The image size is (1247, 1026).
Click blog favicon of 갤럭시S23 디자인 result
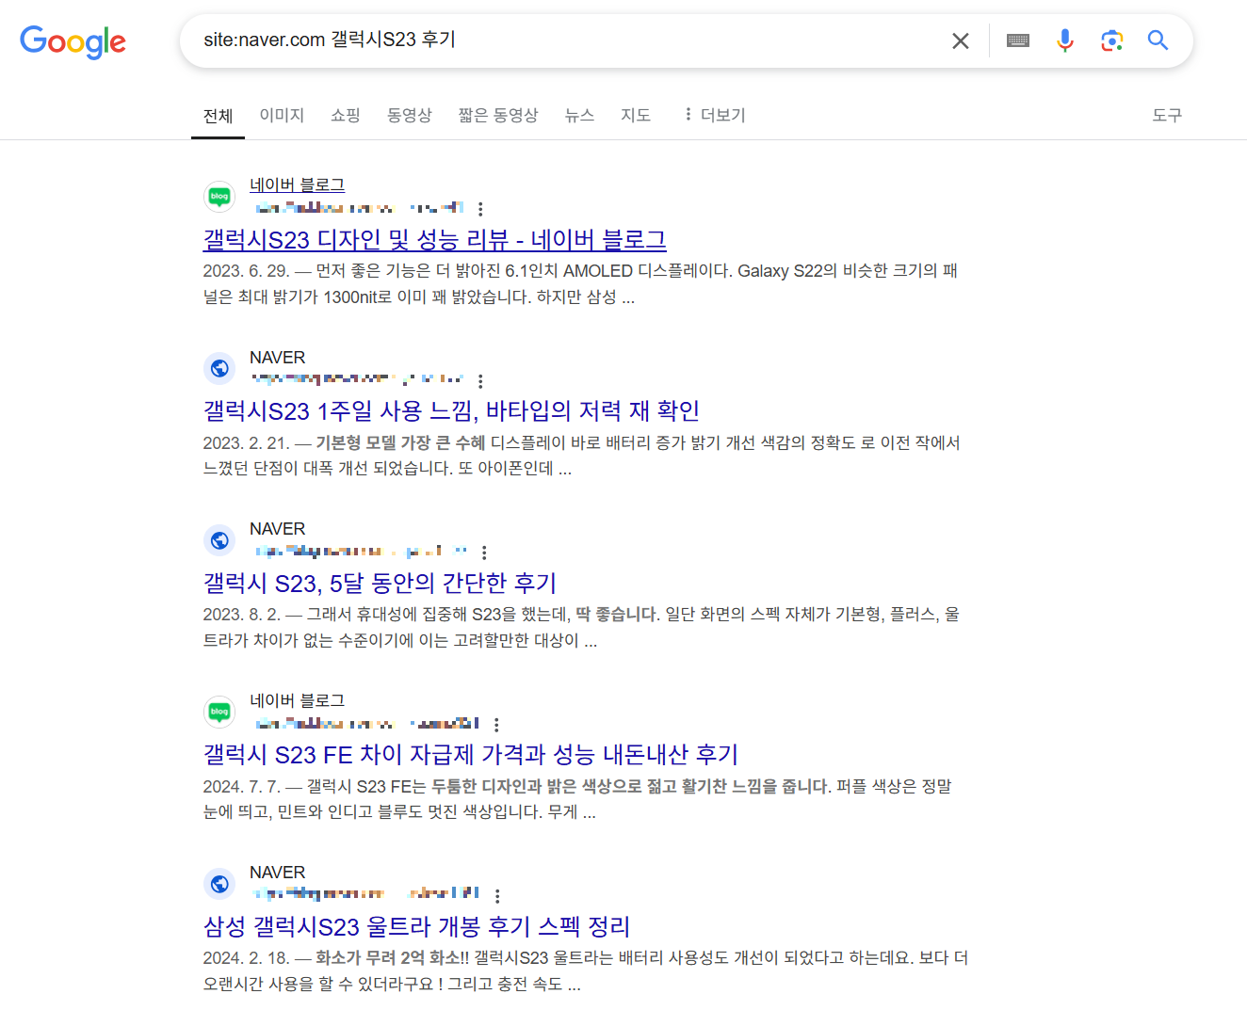(x=219, y=197)
